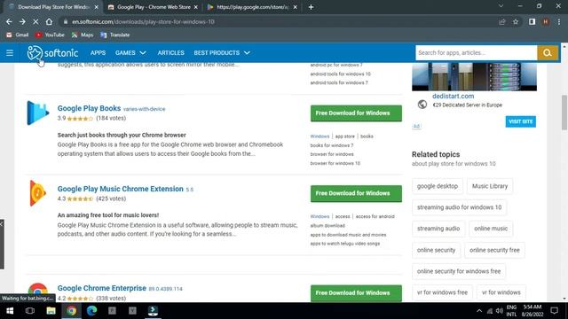Open File Explorer from the taskbar

point(51,311)
